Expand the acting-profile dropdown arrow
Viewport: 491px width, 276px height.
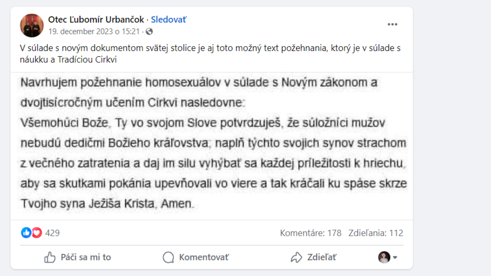pyautogui.click(x=395, y=257)
